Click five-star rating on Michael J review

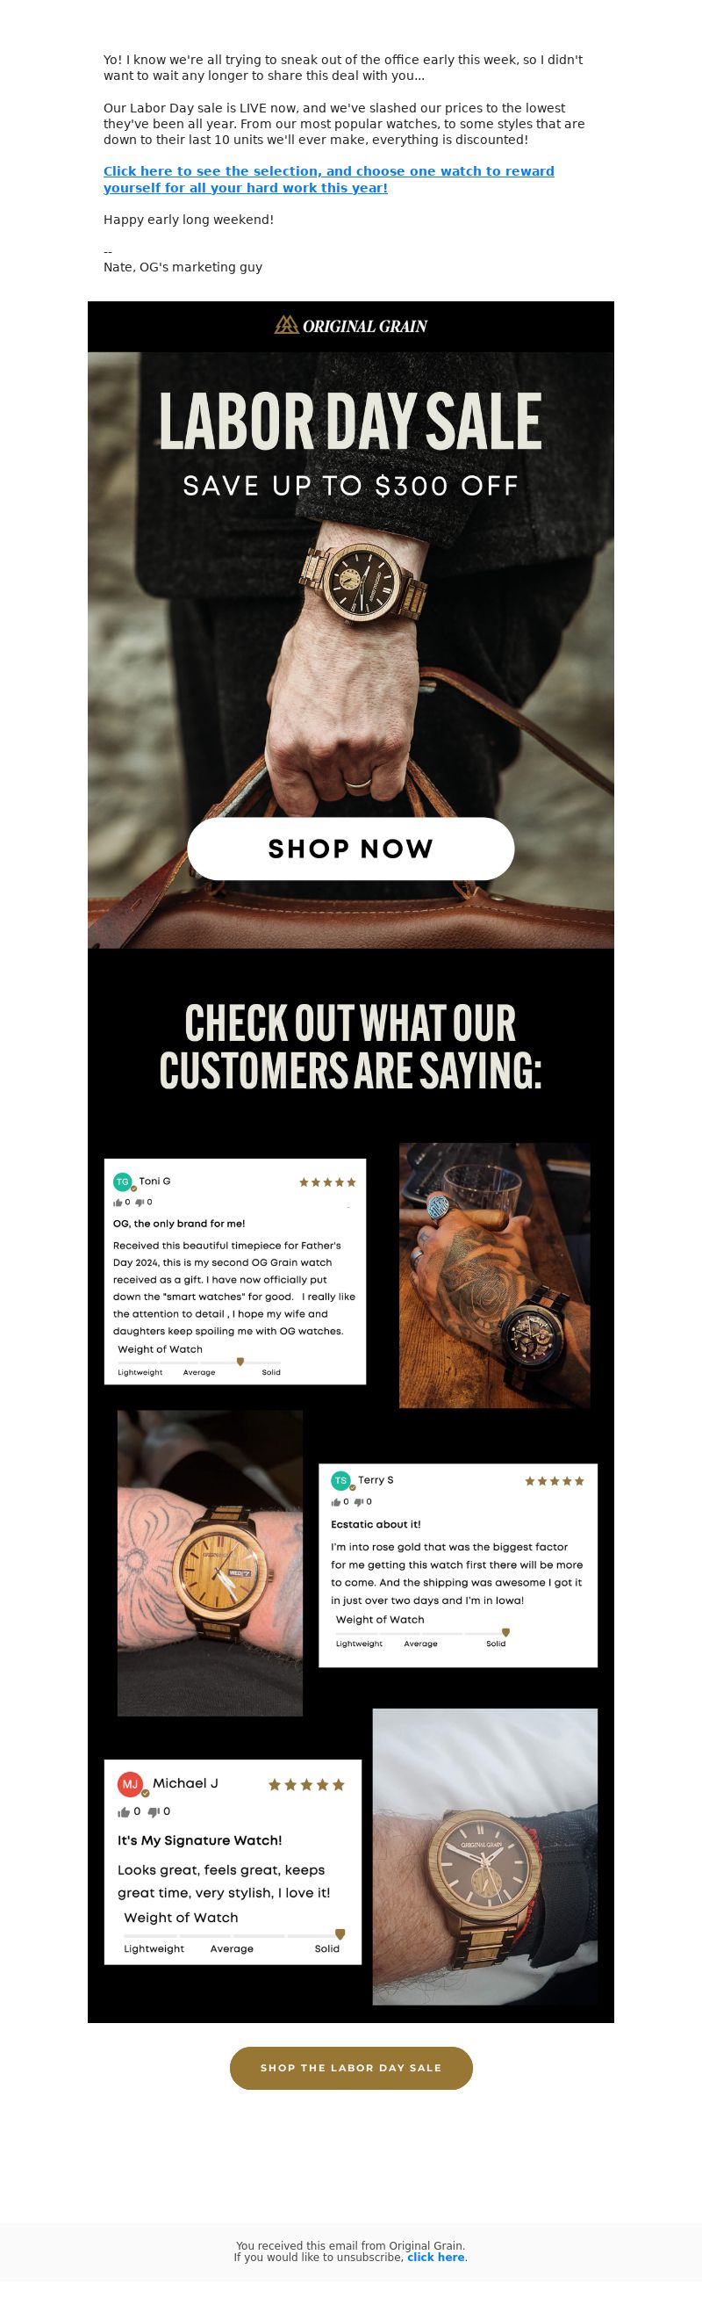point(306,1785)
